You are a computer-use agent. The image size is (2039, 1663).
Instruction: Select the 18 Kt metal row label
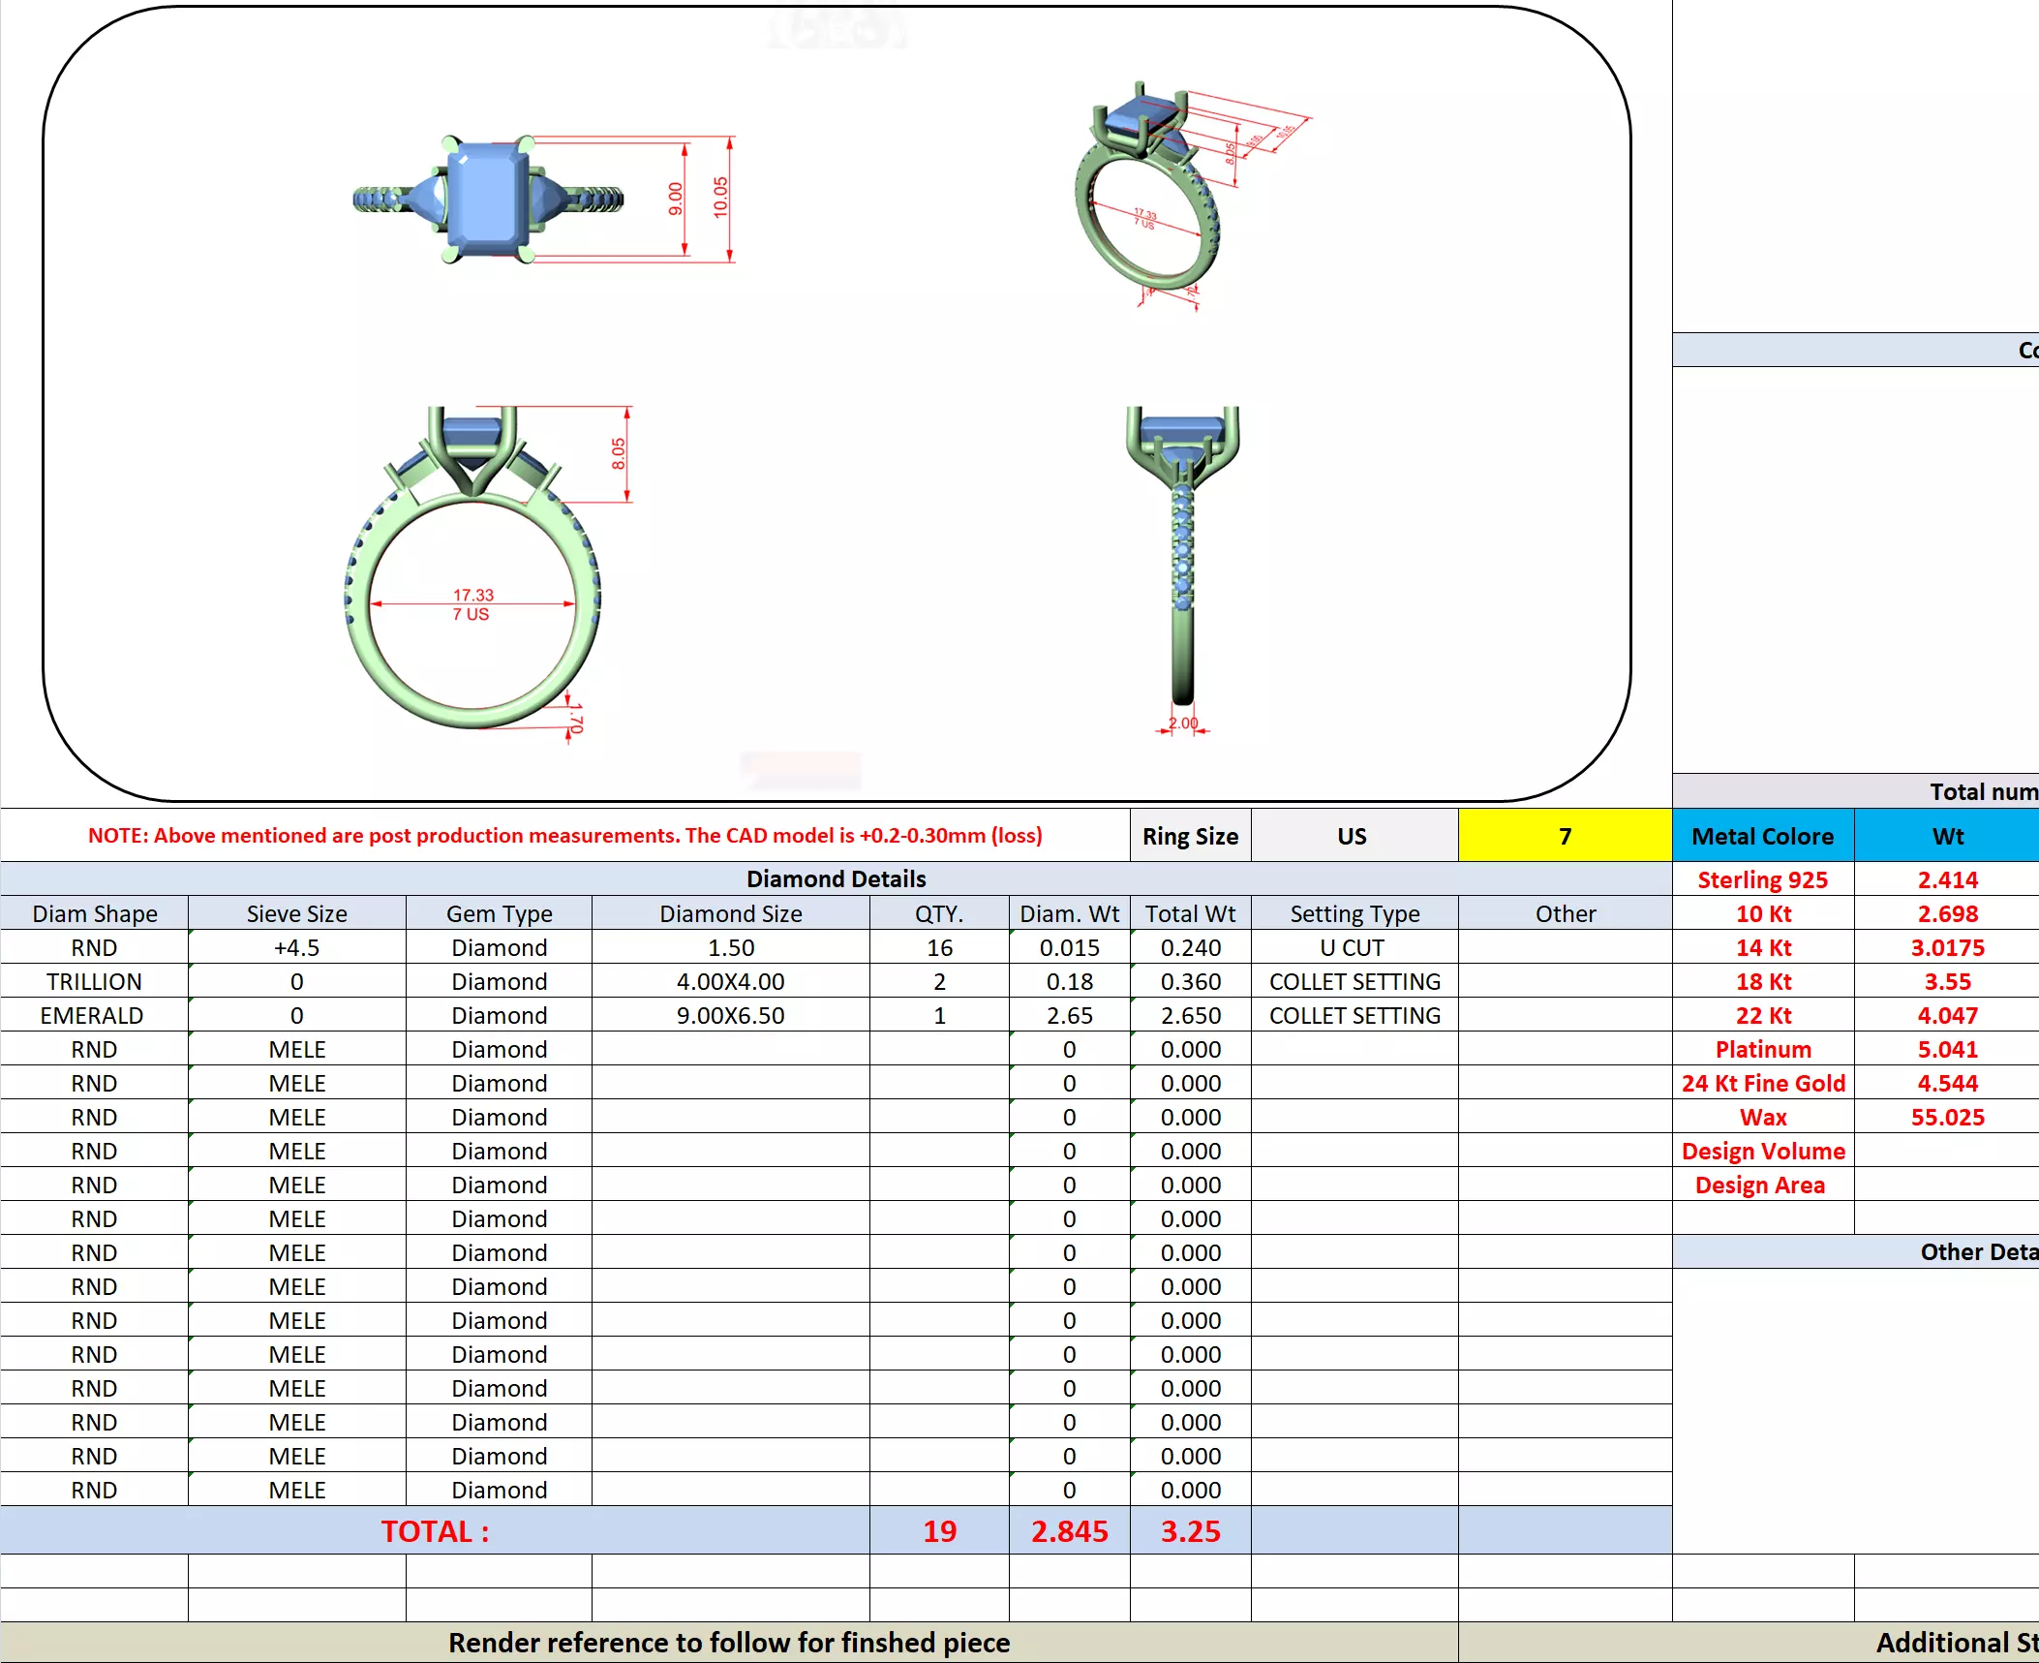click(x=1762, y=981)
